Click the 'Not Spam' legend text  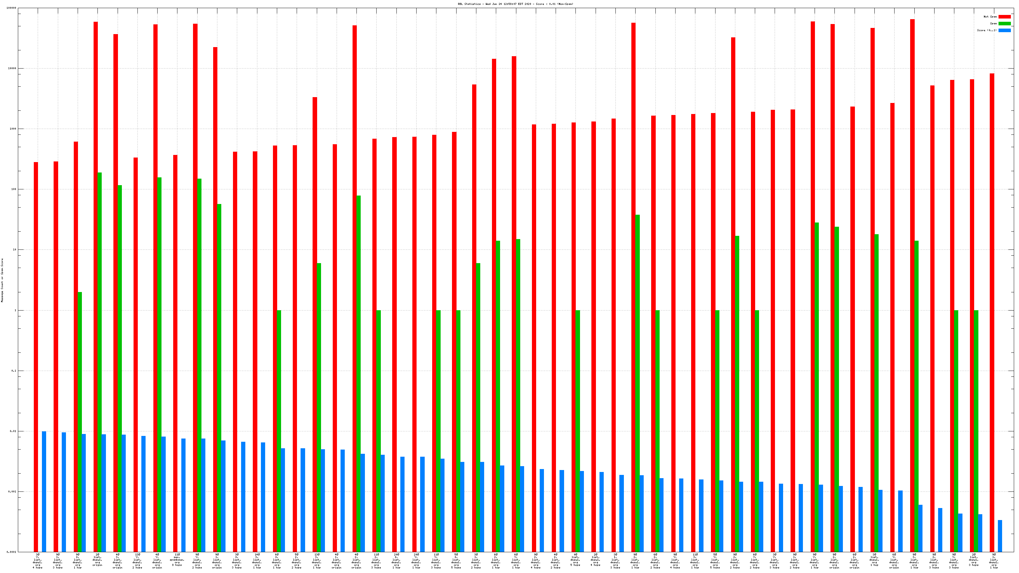[x=990, y=17]
